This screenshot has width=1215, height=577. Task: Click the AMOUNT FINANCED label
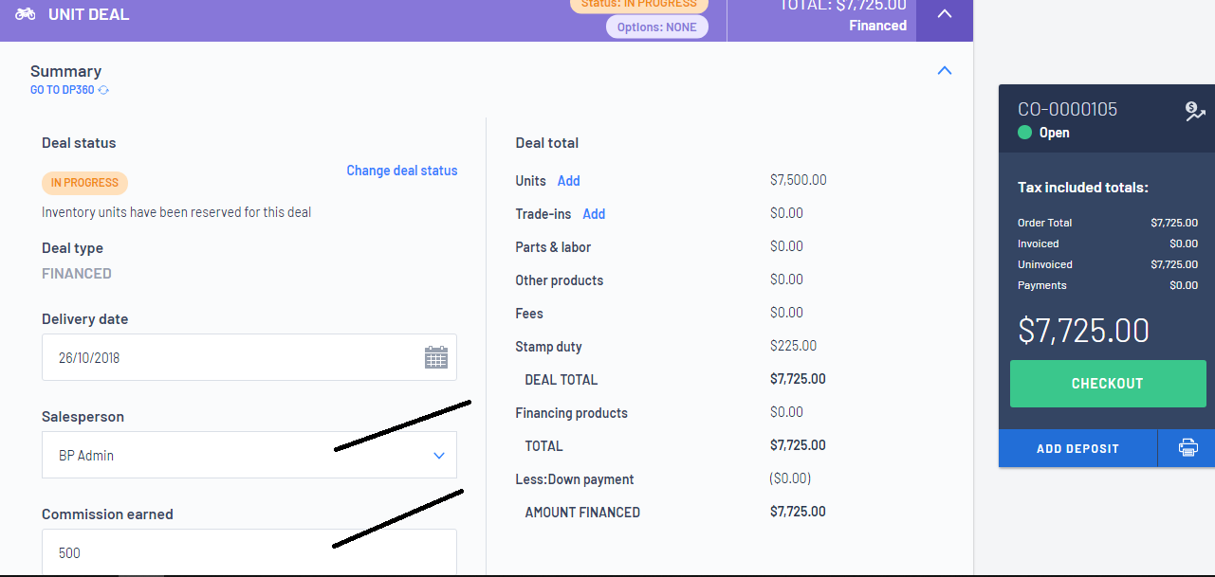point(582,512)
